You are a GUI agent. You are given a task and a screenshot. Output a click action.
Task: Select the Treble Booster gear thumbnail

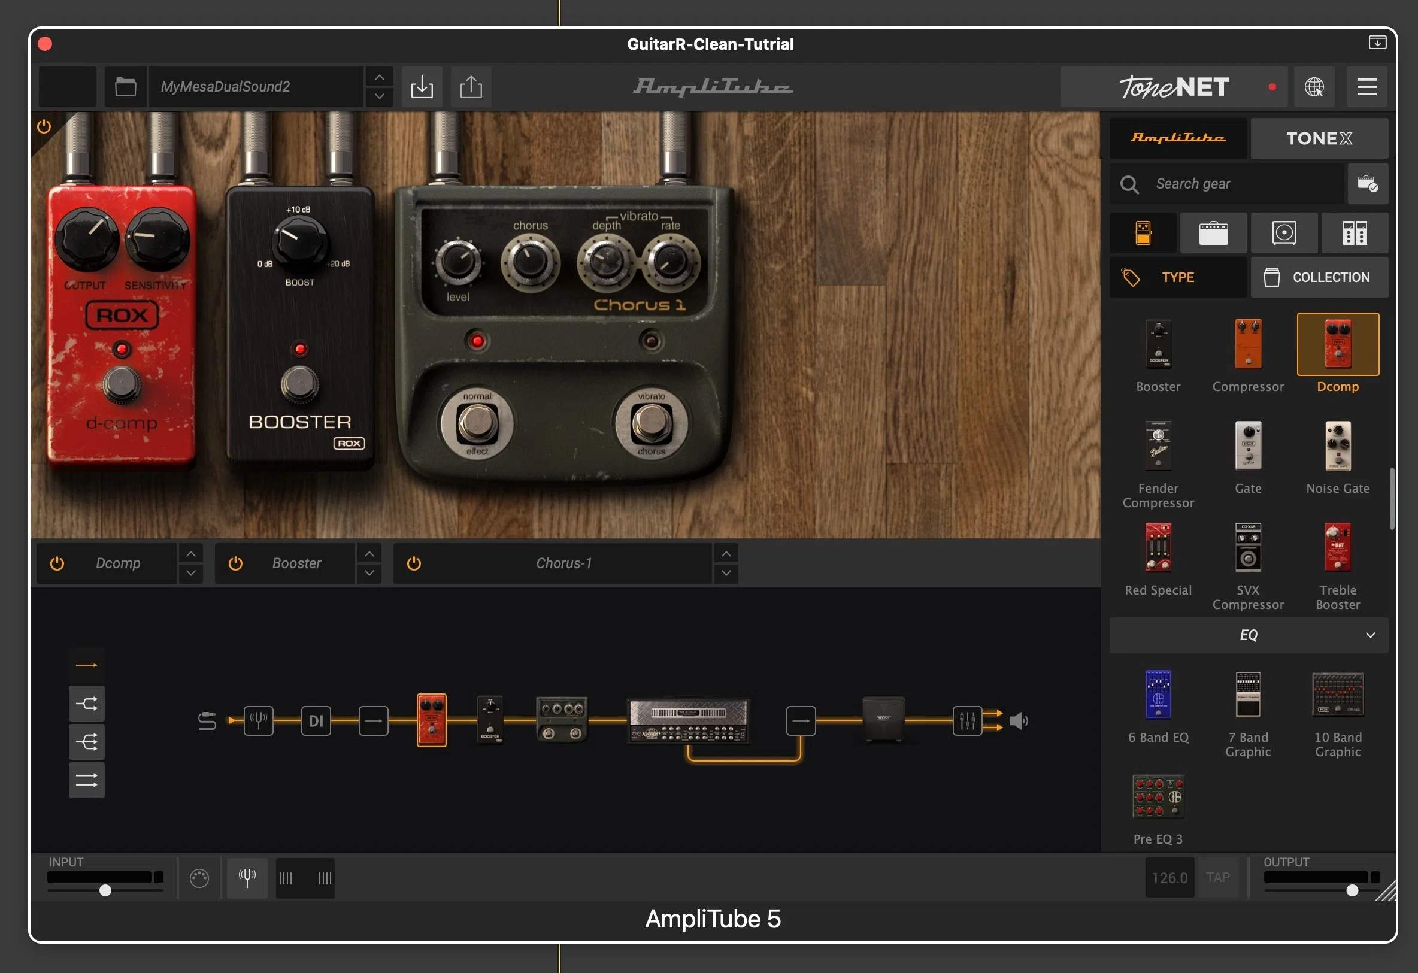[1338, 547]
